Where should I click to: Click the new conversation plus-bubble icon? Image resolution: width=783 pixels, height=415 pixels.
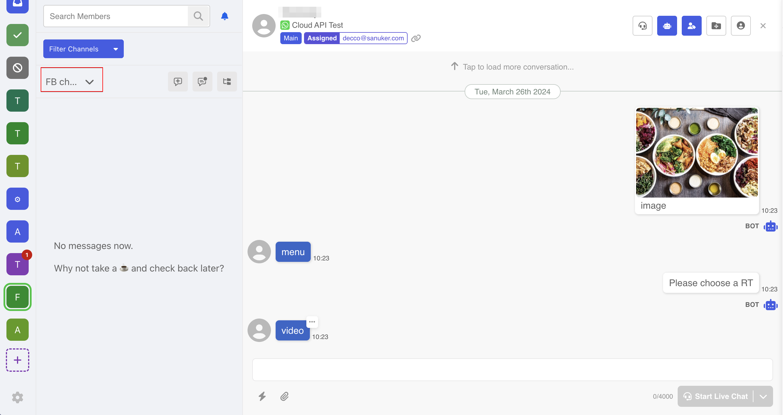click(x=178, y=81)
